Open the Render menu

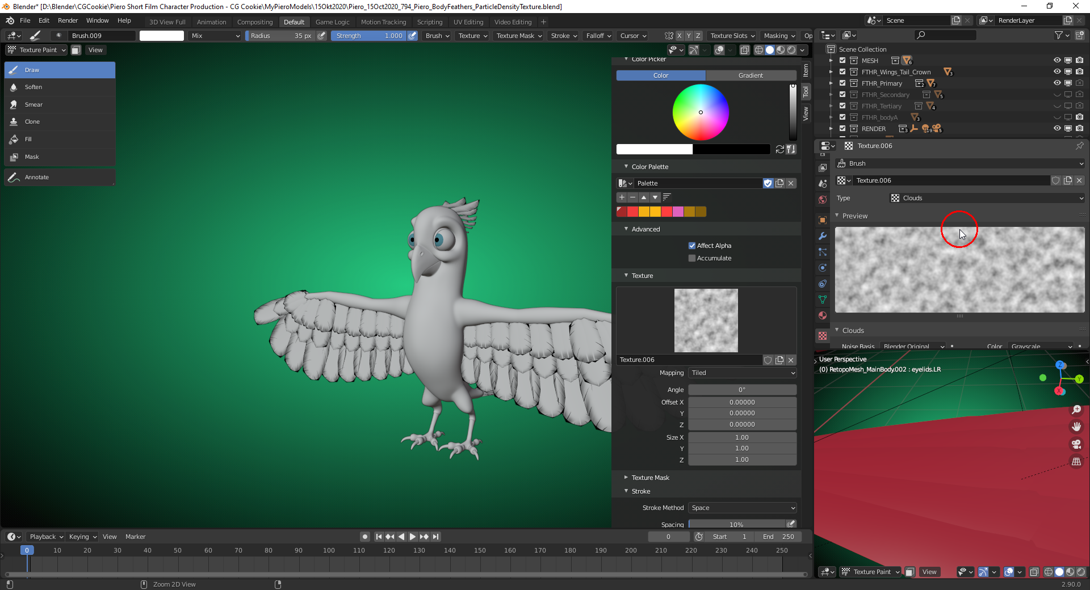pos(68,20)
